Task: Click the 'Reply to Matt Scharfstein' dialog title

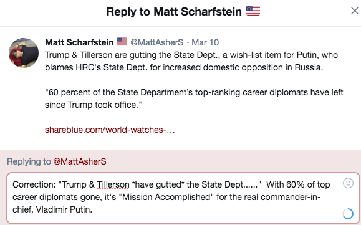Action: [x=174, y=11]
